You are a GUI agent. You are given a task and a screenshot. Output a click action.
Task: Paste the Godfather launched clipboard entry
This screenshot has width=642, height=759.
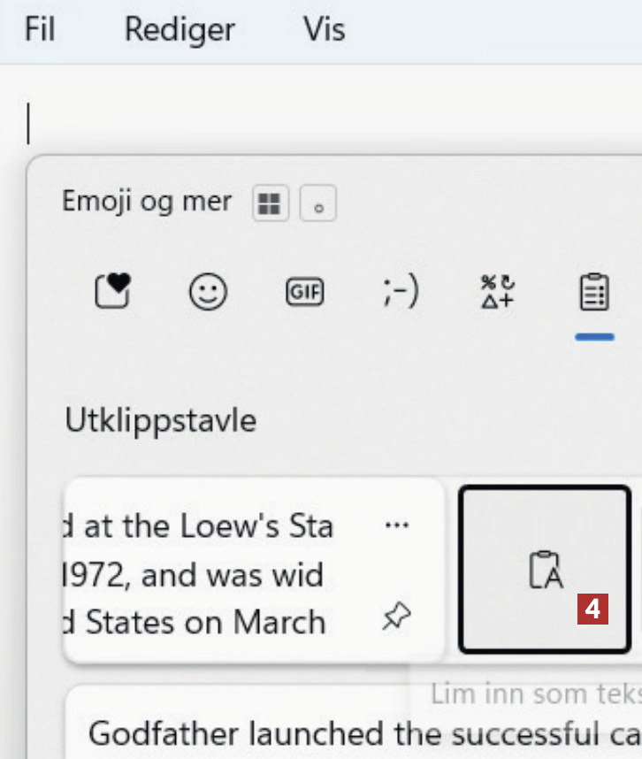click(x=354, y=733)
